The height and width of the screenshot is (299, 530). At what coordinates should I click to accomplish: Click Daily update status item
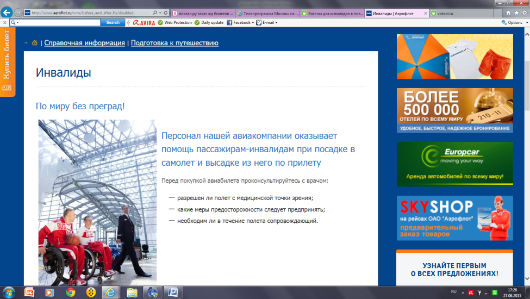pos(209,23)
